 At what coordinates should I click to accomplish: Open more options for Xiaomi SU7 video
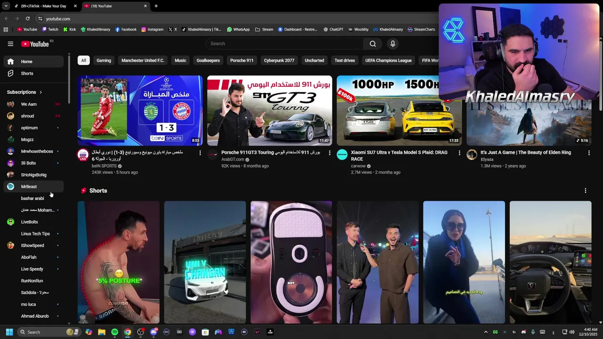pyautogui.click(x=459, y=153)
